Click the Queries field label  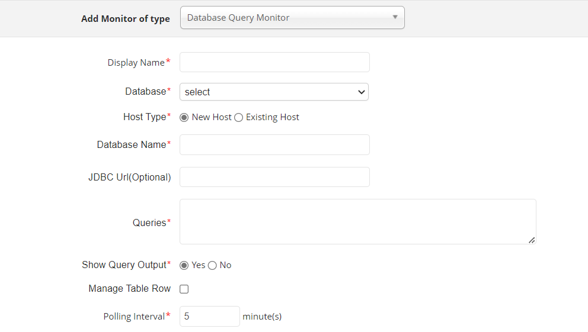(x=149, y=223)
